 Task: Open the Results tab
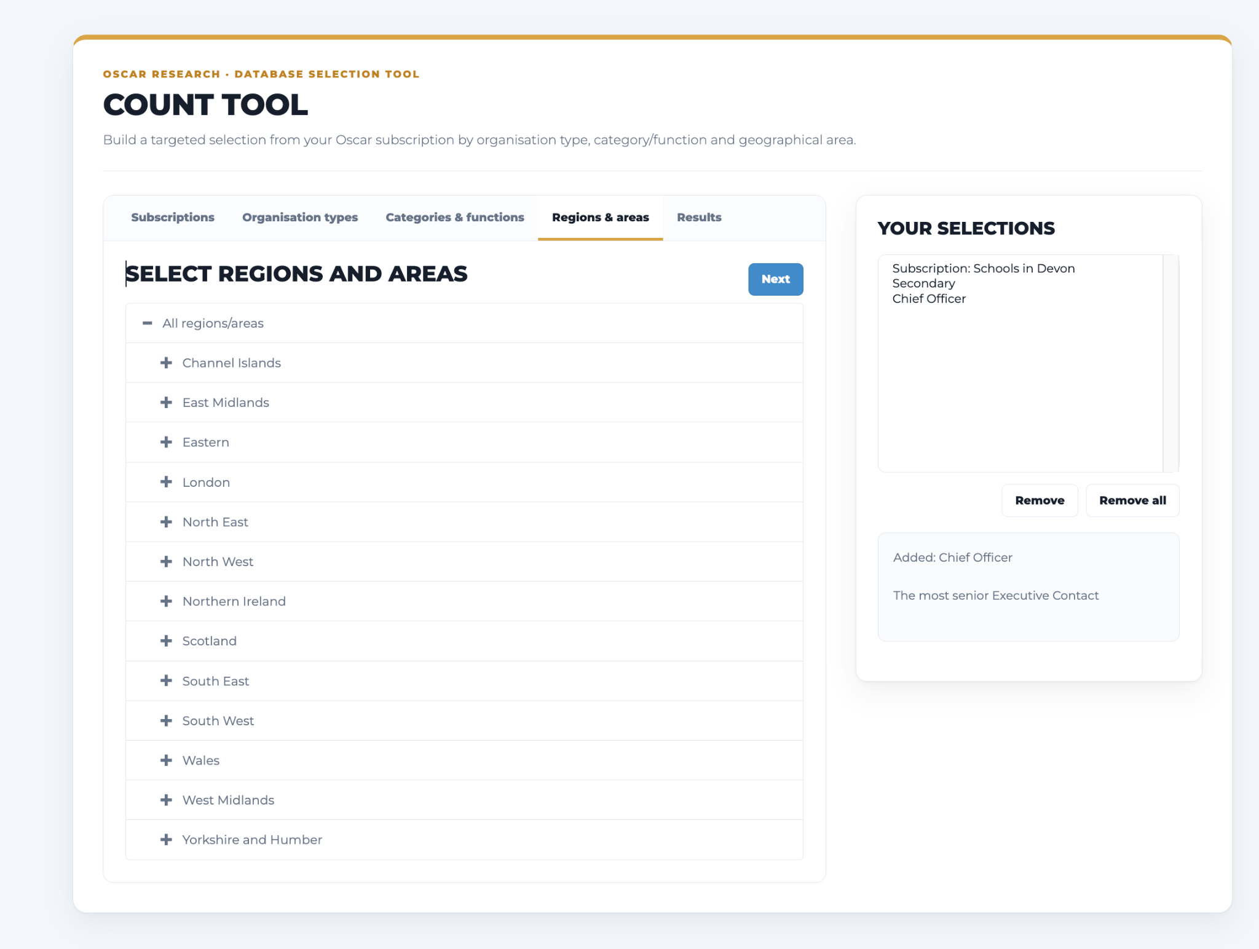pyautogui.click(x=699, y=218)
